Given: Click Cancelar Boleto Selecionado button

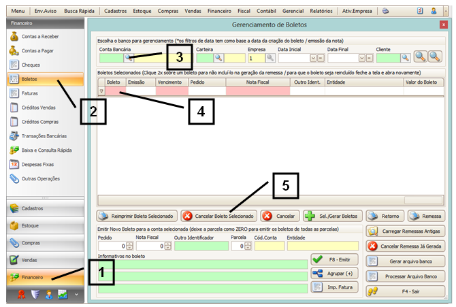Looking at the screenshot, I should point(218,216).
